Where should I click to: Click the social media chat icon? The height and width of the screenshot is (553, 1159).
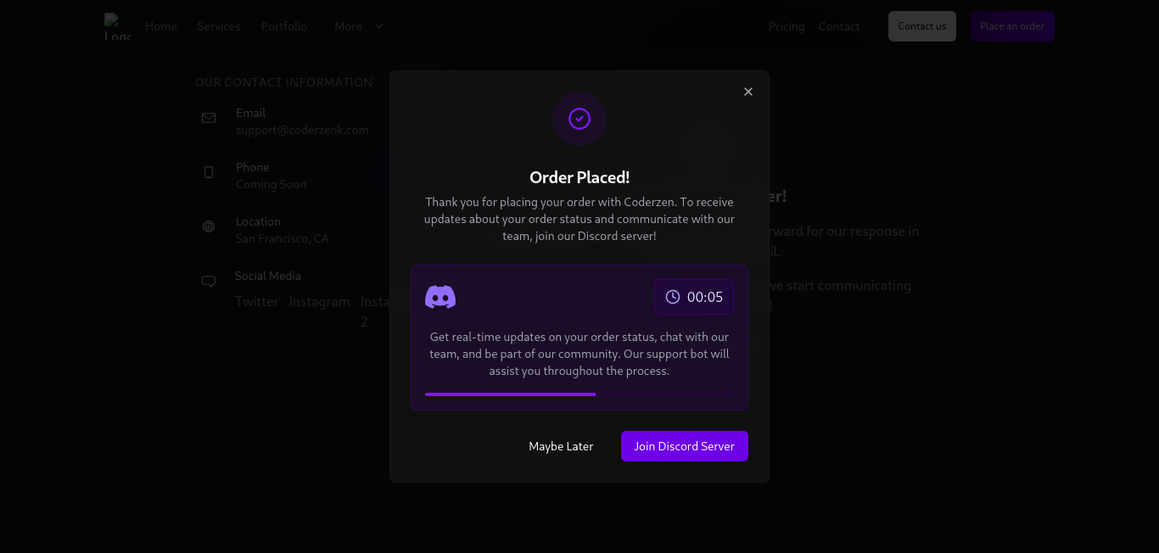pyautogui.click(x=209, y=282)
